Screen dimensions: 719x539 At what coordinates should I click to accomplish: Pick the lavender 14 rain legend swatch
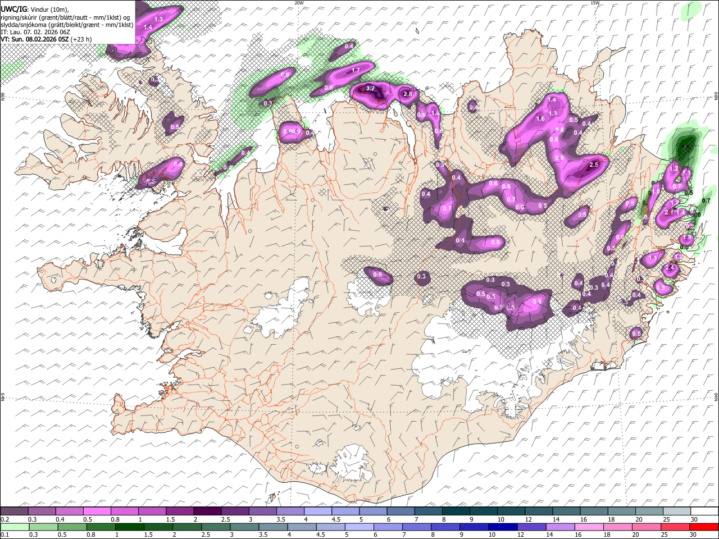[x=561, y=527]
